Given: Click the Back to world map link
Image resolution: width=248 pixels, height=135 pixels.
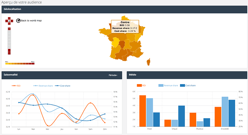Looking at the screenshot, I should click(31, 21).
